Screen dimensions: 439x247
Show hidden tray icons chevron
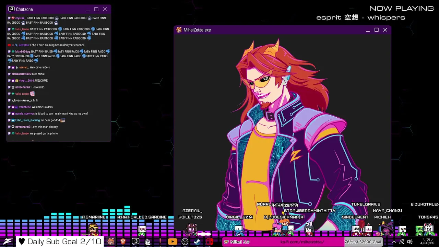click(x=394, y=242)
